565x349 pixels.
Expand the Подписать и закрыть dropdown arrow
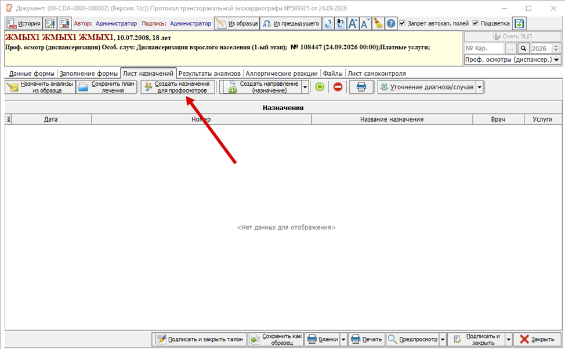pos(508,339)
